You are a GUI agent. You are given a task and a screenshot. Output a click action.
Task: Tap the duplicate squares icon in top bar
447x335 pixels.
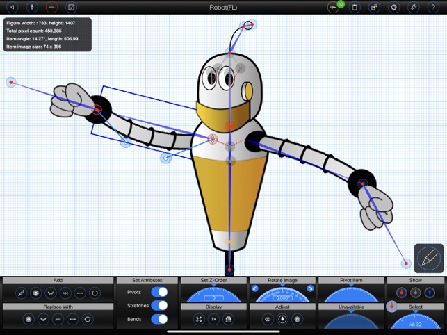coord(374,8)
